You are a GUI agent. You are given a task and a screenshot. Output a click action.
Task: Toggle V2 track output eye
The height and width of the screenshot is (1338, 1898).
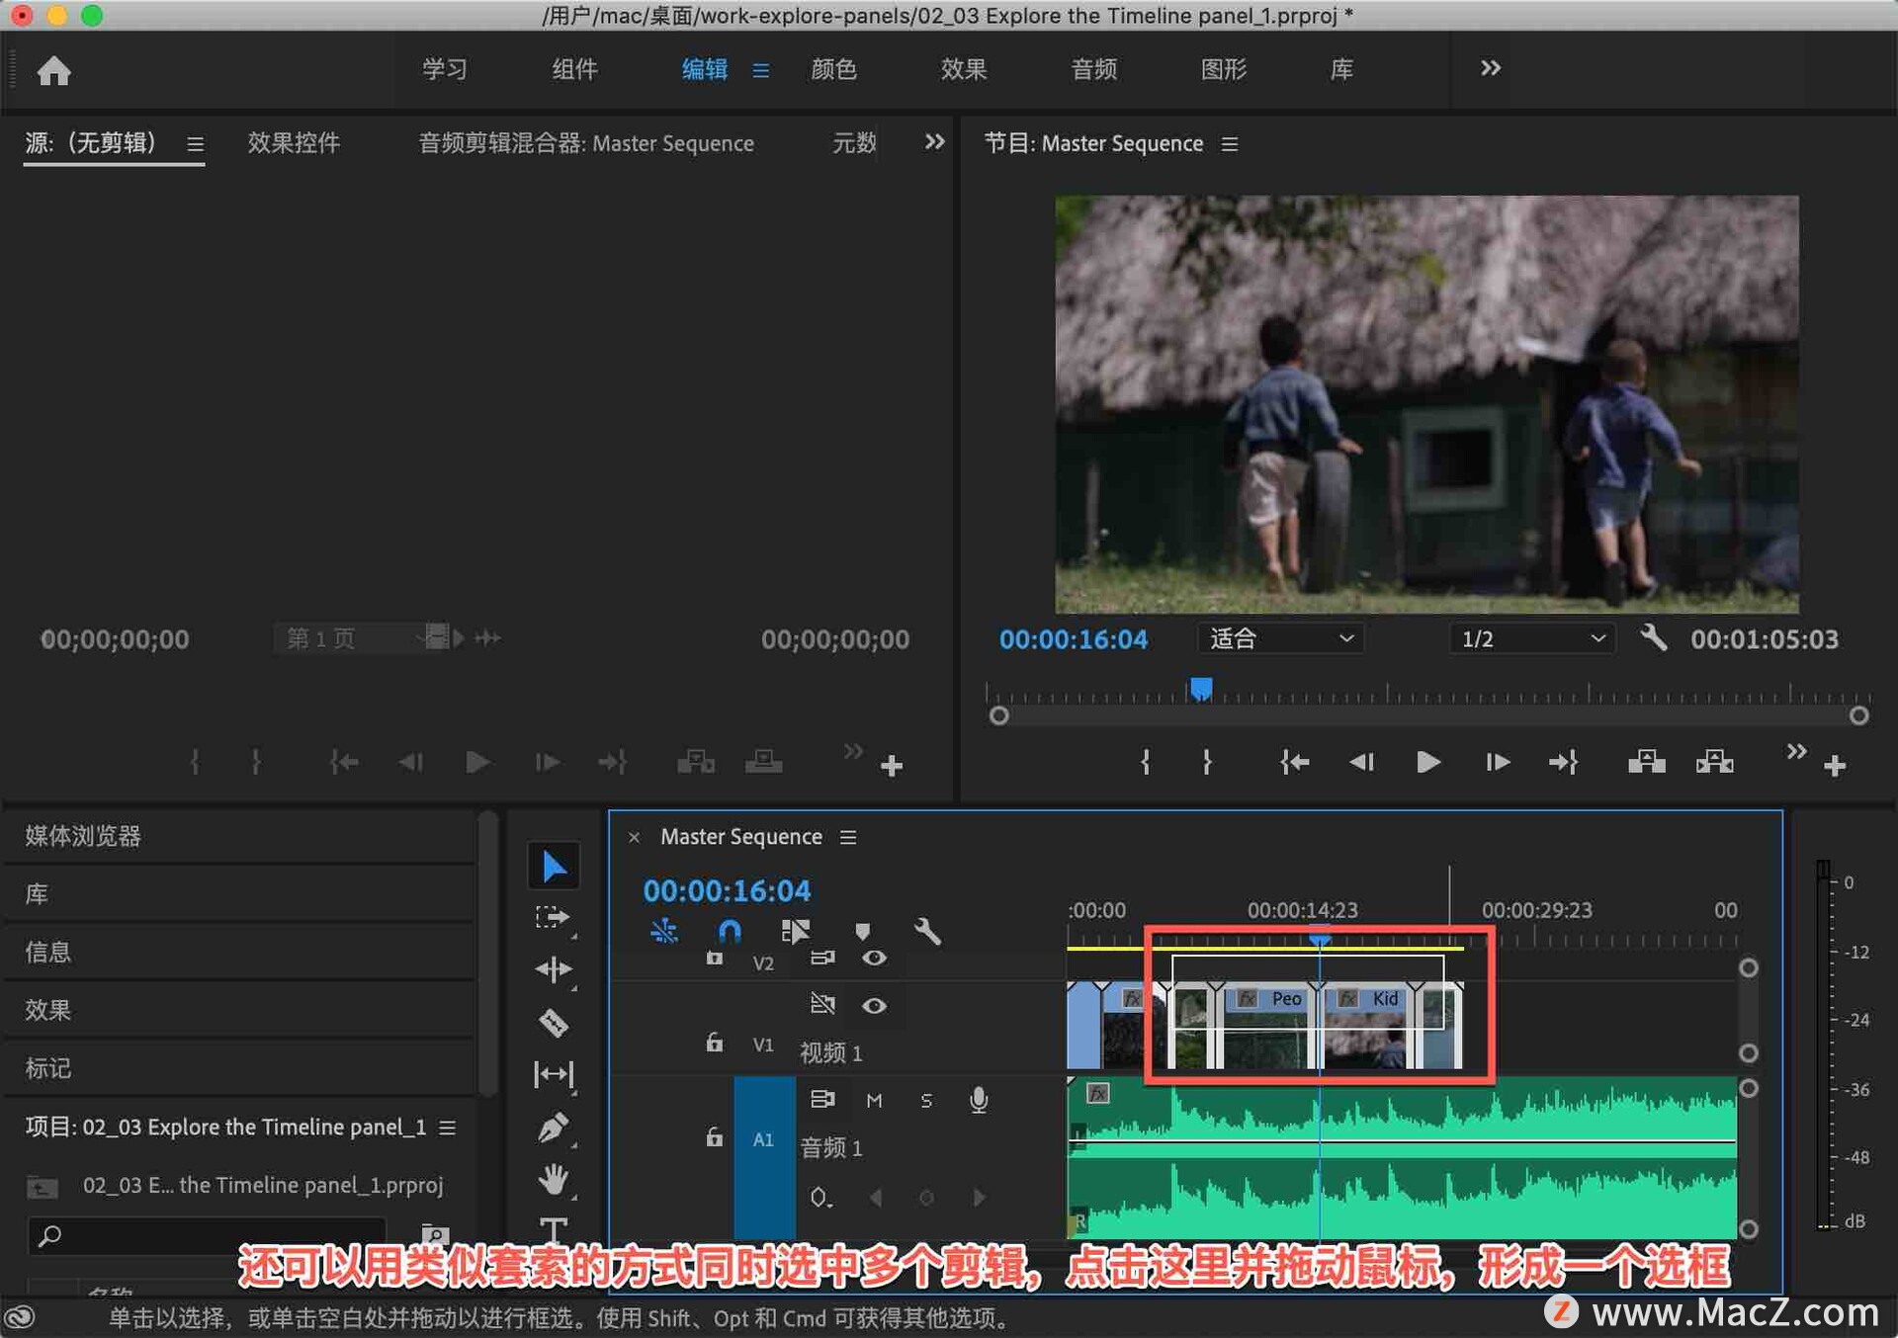(874, 958)
